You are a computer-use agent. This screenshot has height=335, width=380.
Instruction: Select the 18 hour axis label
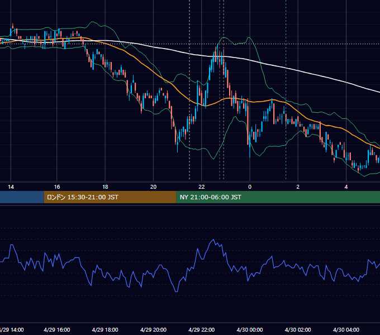tap(105, 187)
